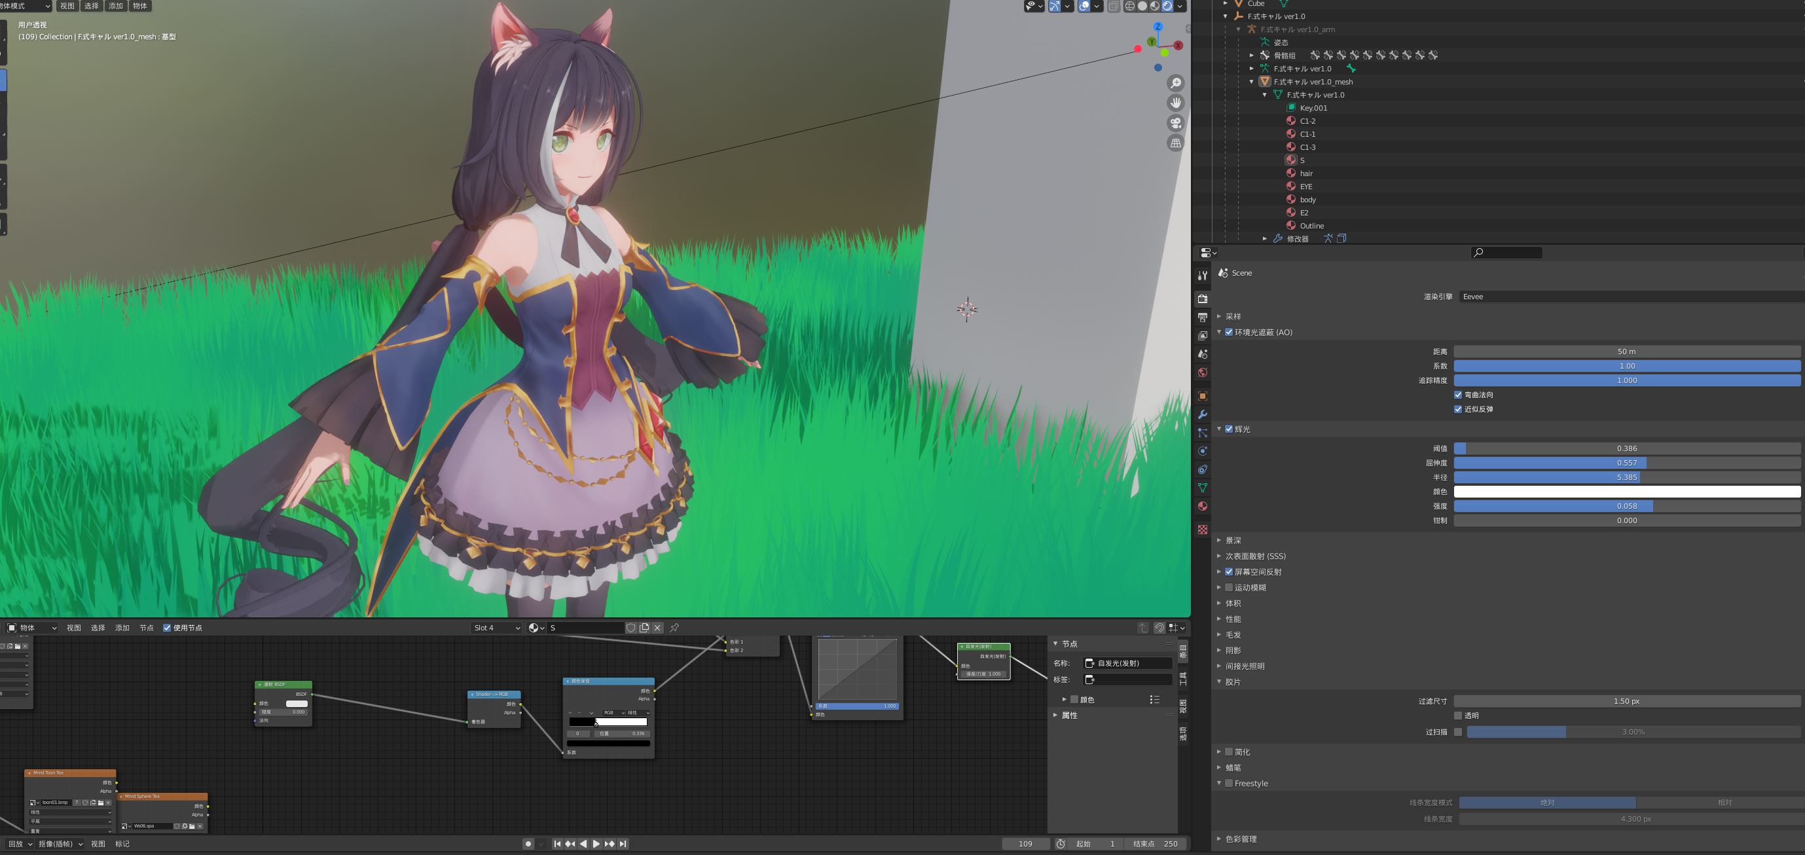
Task: Uncheck the Bounces Approximation (近似反弹) option
Action: 1458,409
